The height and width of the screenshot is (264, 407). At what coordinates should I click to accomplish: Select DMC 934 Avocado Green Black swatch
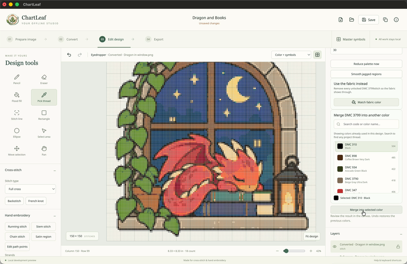[x=366, y=169]
